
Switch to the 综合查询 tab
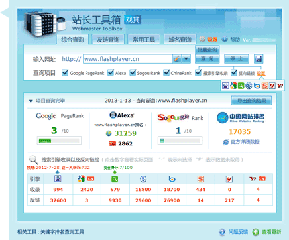(x=72, y=40)
